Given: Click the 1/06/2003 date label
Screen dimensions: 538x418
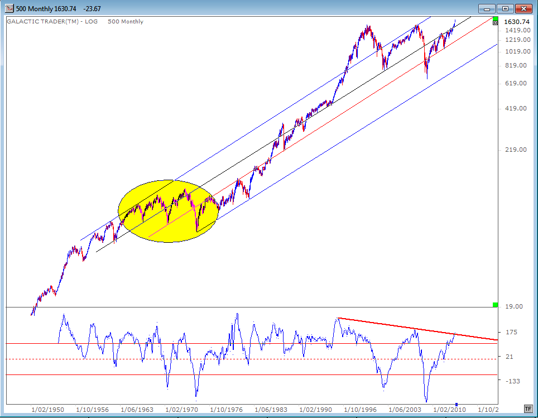Looking at the screenshot, I should pyautogui.click(x=405, y=410).
